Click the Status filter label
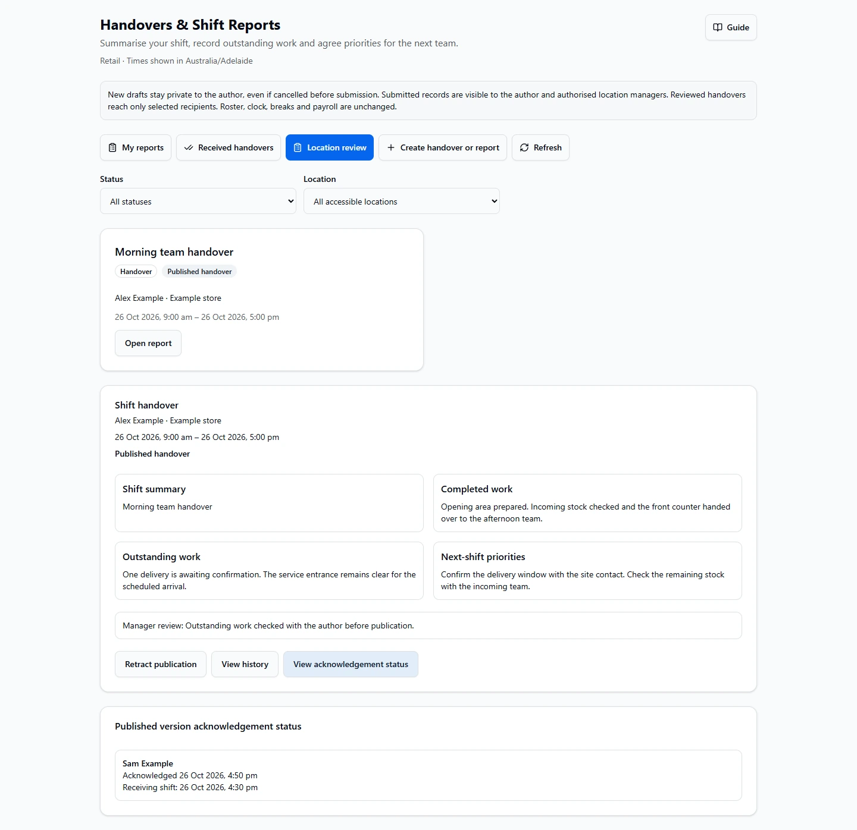 click(112, 179)
